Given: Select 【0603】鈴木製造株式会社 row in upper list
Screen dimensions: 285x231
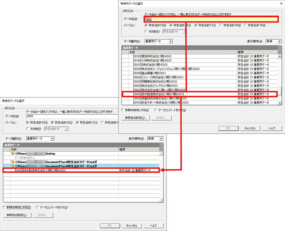Looking at the screenshot, I should 200,94.
